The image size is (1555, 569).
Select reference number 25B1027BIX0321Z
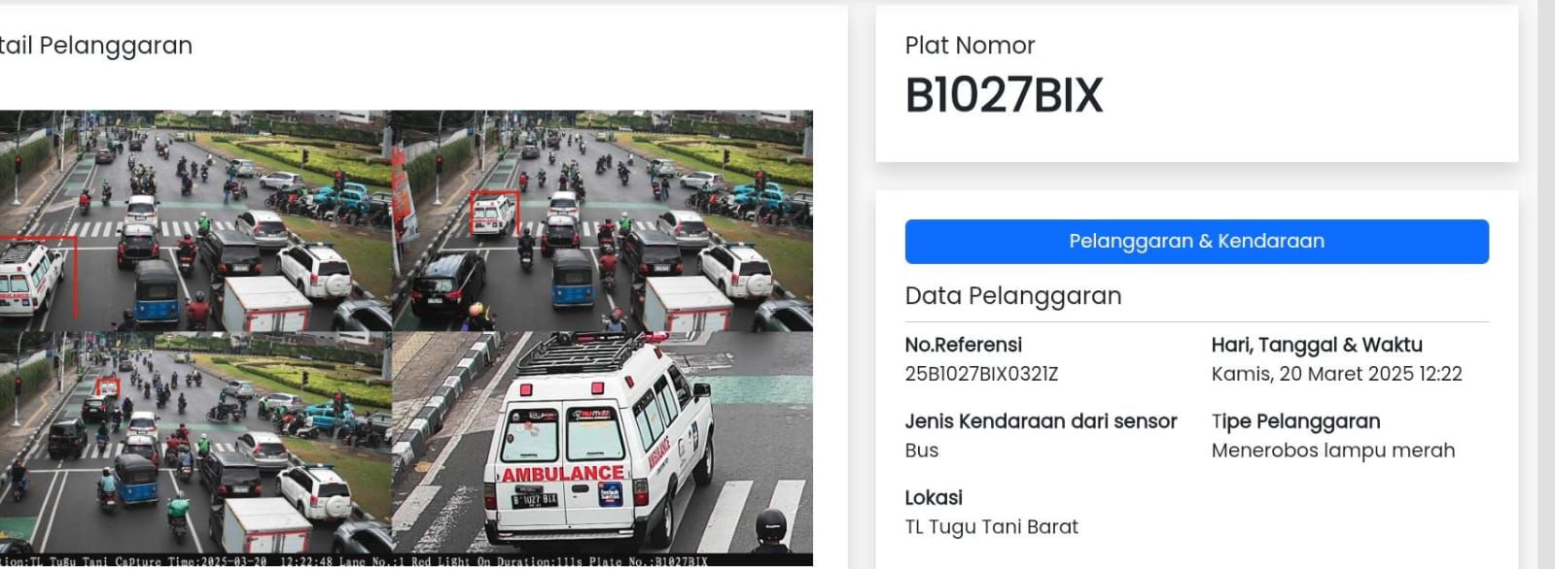point(981,374)
